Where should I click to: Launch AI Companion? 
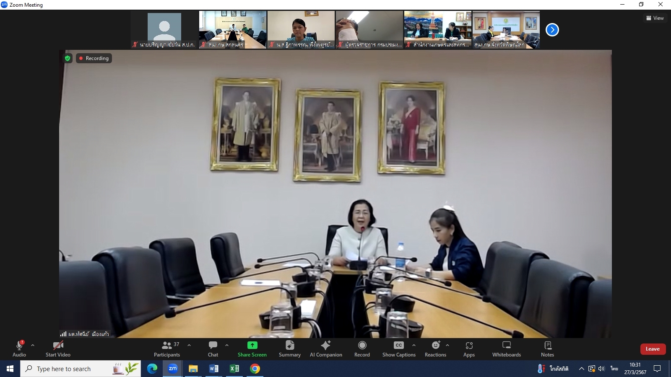(326, 349)
